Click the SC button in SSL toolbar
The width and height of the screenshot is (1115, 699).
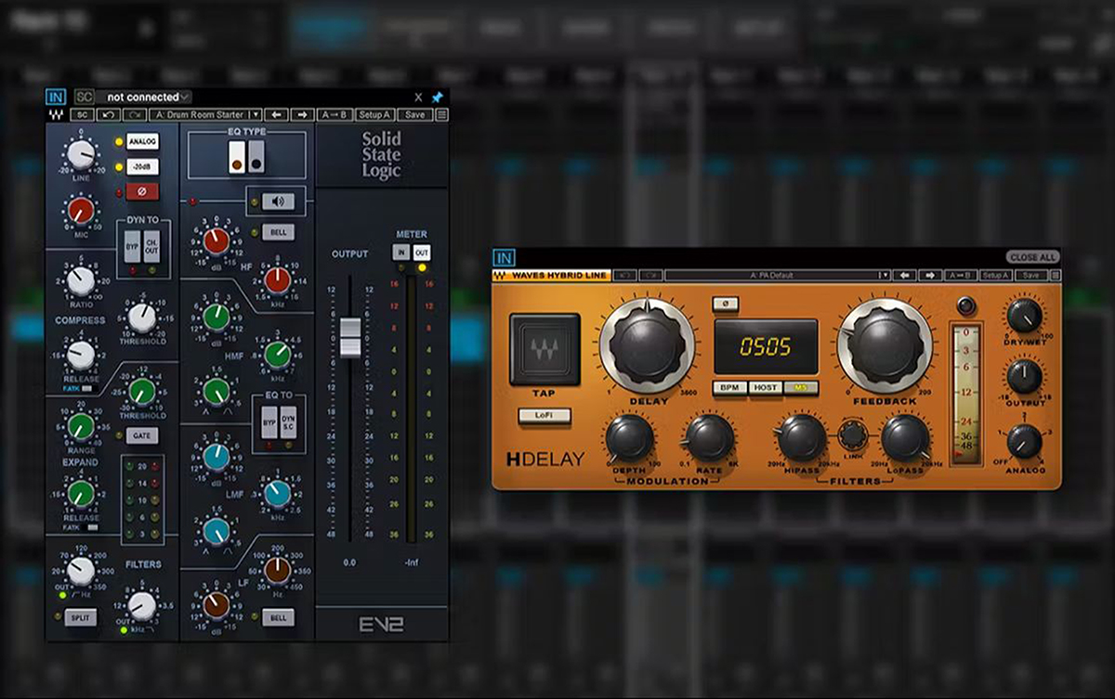click(x=82, y=114)
